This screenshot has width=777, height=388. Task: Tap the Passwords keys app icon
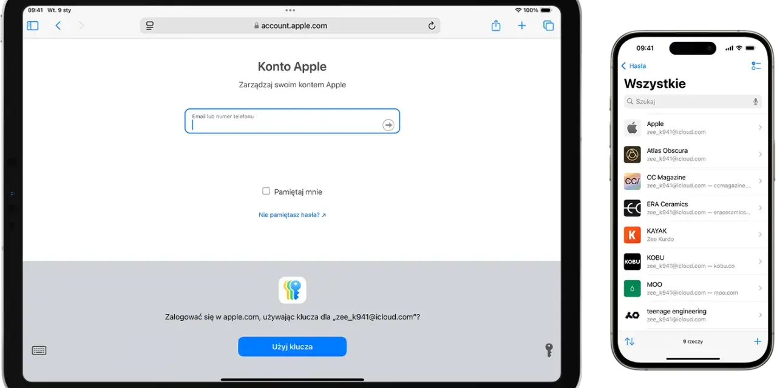coord(293,290)
